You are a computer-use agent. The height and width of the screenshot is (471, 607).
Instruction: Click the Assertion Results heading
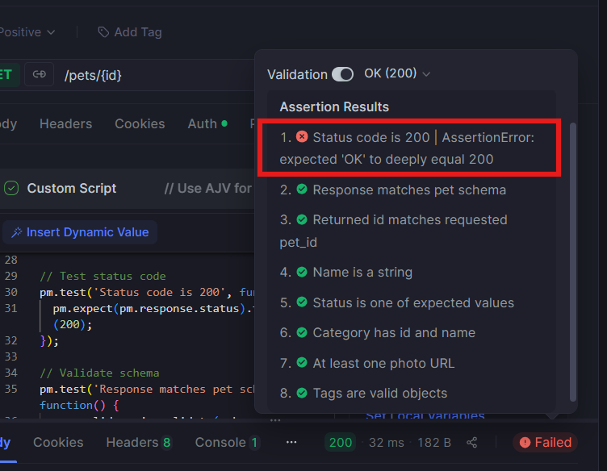click(334, 106)
